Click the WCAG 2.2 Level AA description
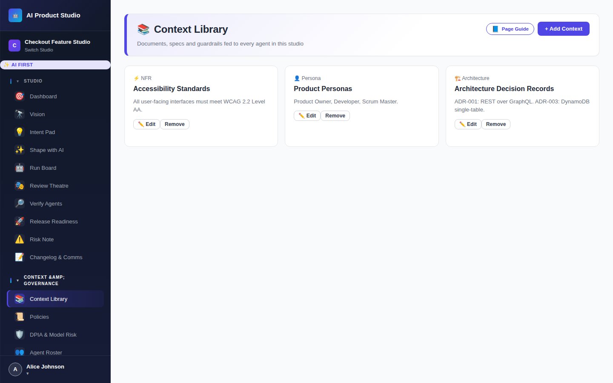Viewport: 613px width, 383px height. (199, 106)
